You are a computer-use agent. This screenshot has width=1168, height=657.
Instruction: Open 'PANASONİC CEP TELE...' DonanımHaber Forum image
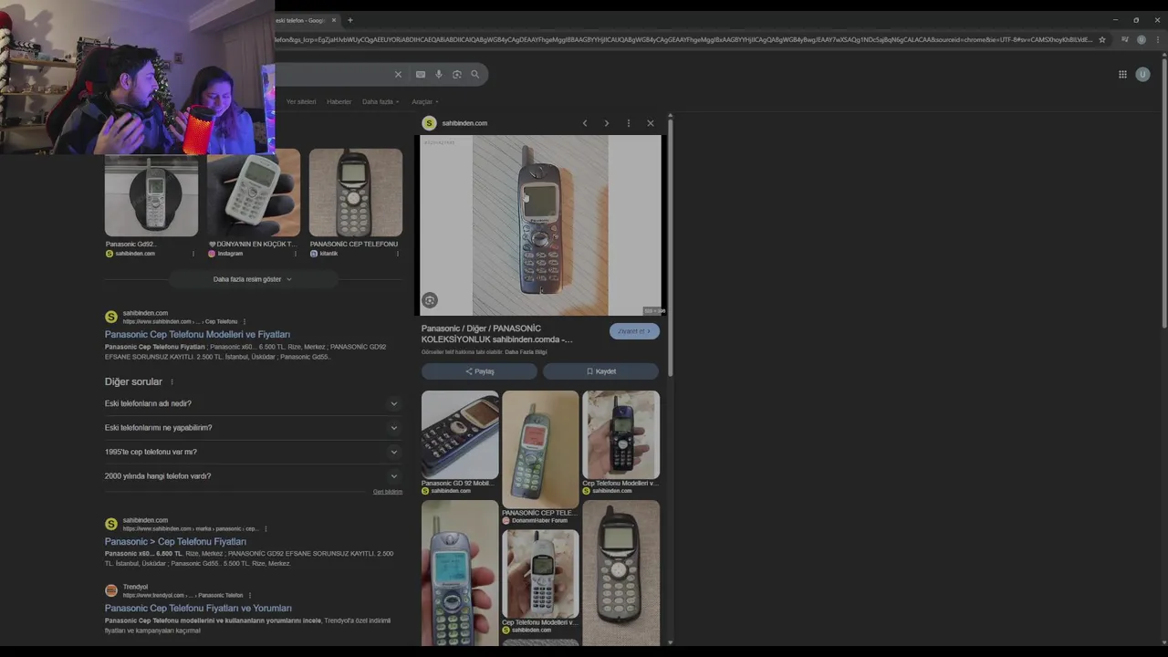coord(540,449)
